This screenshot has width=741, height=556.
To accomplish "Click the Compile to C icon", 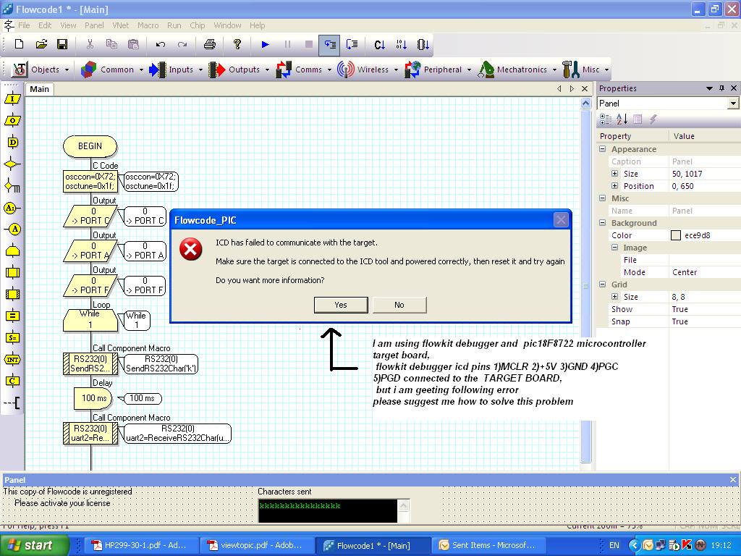I will pos(379,44).
